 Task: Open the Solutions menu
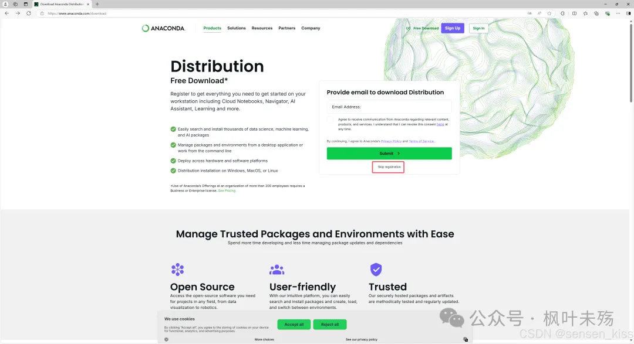point(237,28)
